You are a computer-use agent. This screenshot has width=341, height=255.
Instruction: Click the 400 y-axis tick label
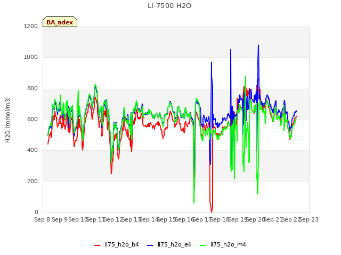tap(33, 150)
